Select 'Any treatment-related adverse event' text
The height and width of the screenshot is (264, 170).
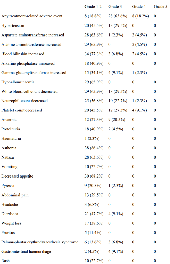pos(32,16)
